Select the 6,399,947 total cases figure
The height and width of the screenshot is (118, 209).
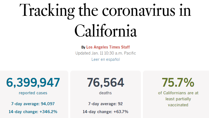[x=33, y=83]
